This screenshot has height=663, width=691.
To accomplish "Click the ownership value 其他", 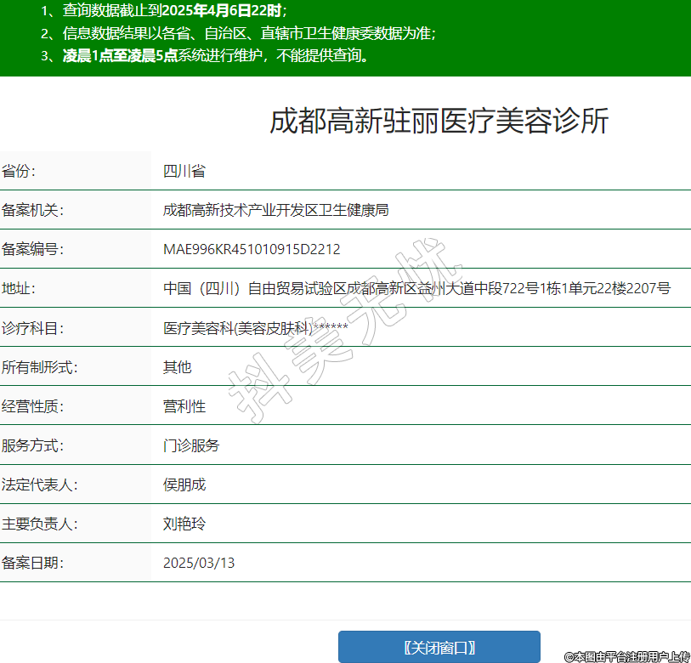I will (178, 367).
